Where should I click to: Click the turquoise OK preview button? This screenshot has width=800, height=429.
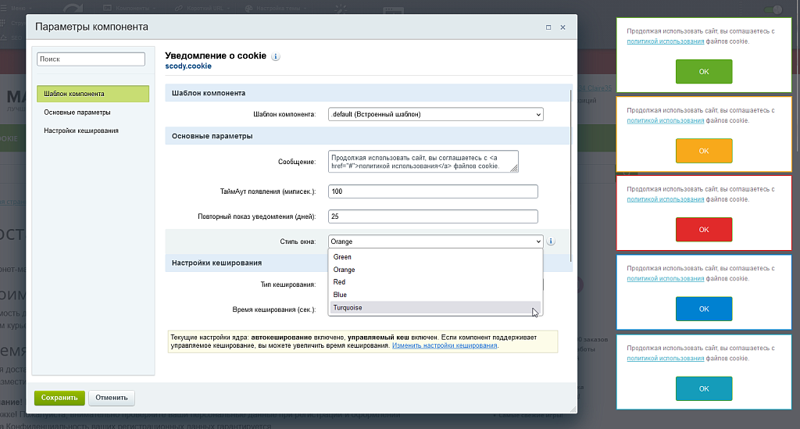704,388
